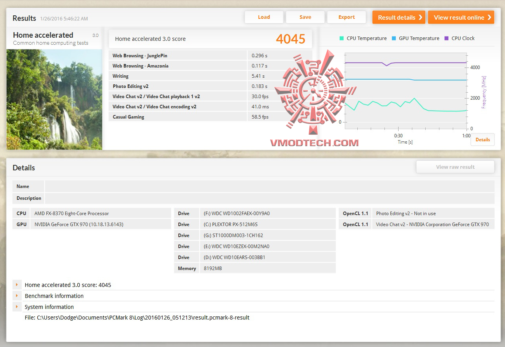Select the Web Browsing - JunglePin row label
Viewport: 505px width, 347px height.
140,56
